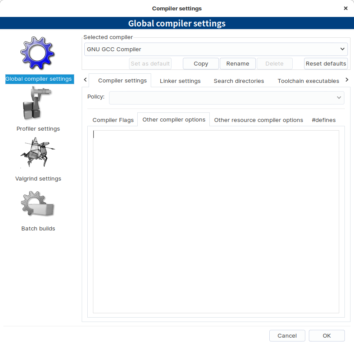Switch to the Toolchain executables tab

coord(308,81)
